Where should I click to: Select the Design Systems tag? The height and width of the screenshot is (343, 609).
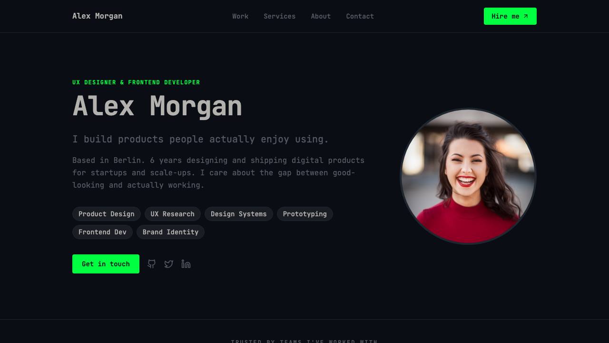239,214
